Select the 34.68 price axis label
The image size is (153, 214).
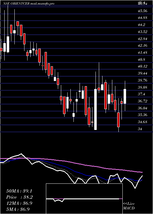click(143, 122)
